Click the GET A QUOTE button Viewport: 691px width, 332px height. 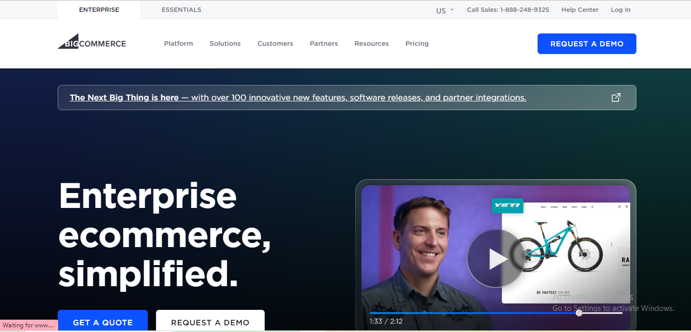tap(102, 322)
